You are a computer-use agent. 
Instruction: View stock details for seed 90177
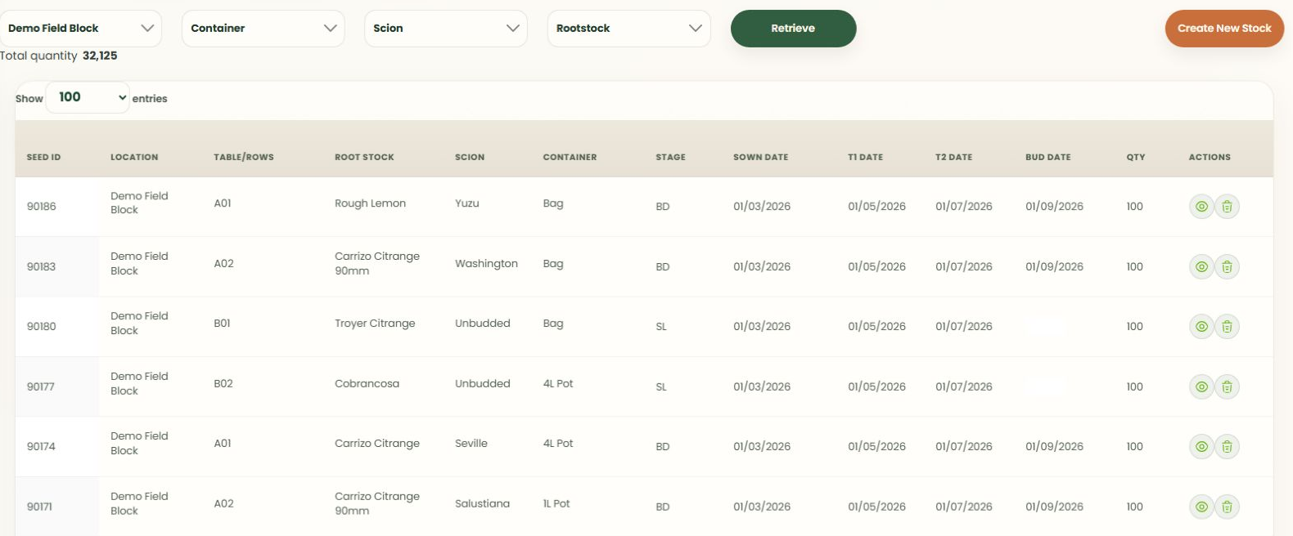click(1201, 386)
